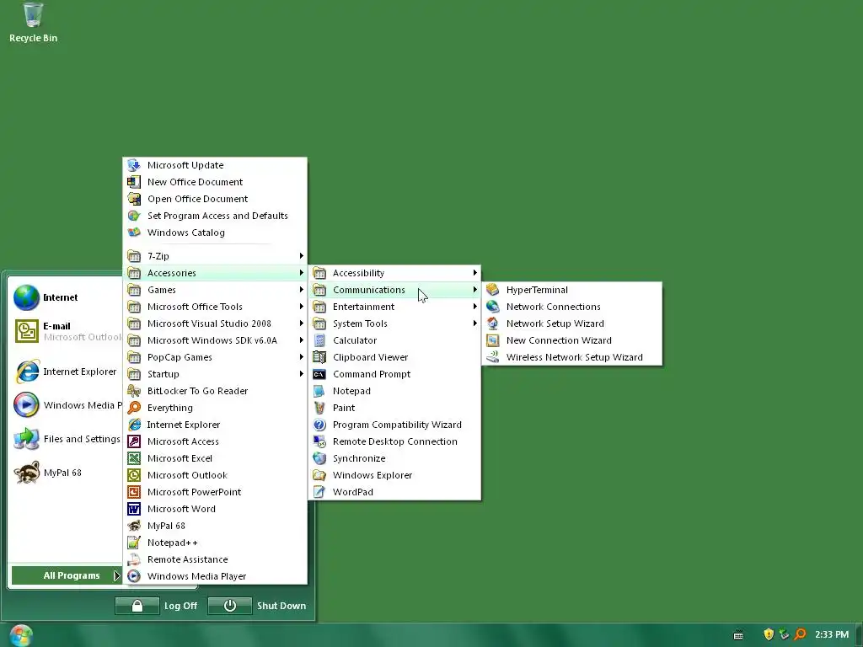863x647 pixels.
Task: Launch Windows Media Player from All Programs
Action: (215, 576)
